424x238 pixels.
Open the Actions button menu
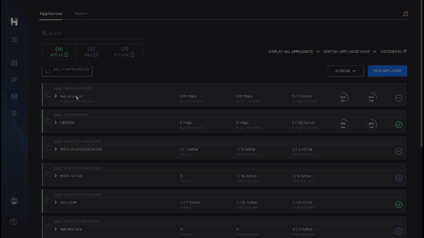(345, 71)
